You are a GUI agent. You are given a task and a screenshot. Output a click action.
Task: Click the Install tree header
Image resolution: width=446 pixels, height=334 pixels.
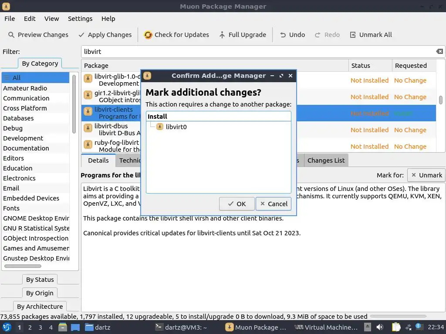click(219, 116)
